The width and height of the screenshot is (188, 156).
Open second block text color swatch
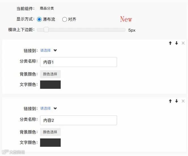pyautogui.click(x=50, y=142)
